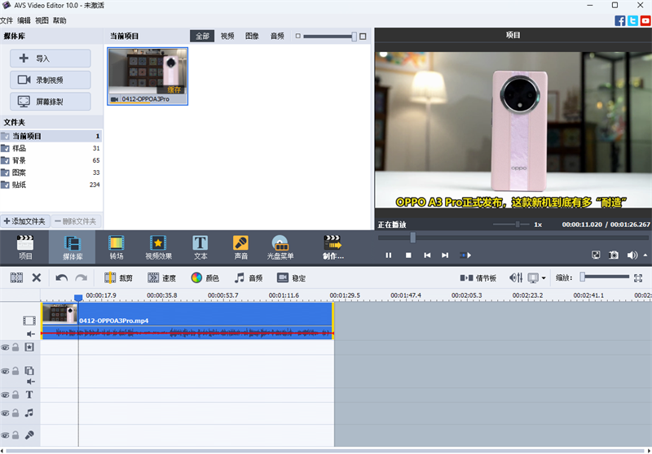Open the 声音 voice recording tool
The width and height of the screenshot is (652, 454).
click(241, 247)
